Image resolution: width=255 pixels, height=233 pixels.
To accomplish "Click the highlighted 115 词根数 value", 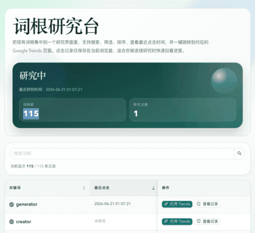I will [x=31, y=113].
